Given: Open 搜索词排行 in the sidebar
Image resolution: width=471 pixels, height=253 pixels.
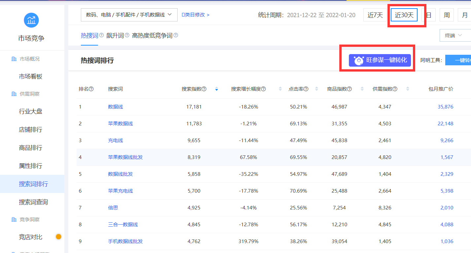Looking at the screenshot, I should click(32, 184).
